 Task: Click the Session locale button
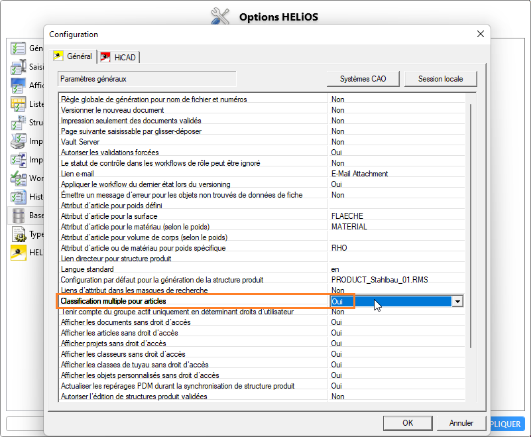(x=441, y=79)
